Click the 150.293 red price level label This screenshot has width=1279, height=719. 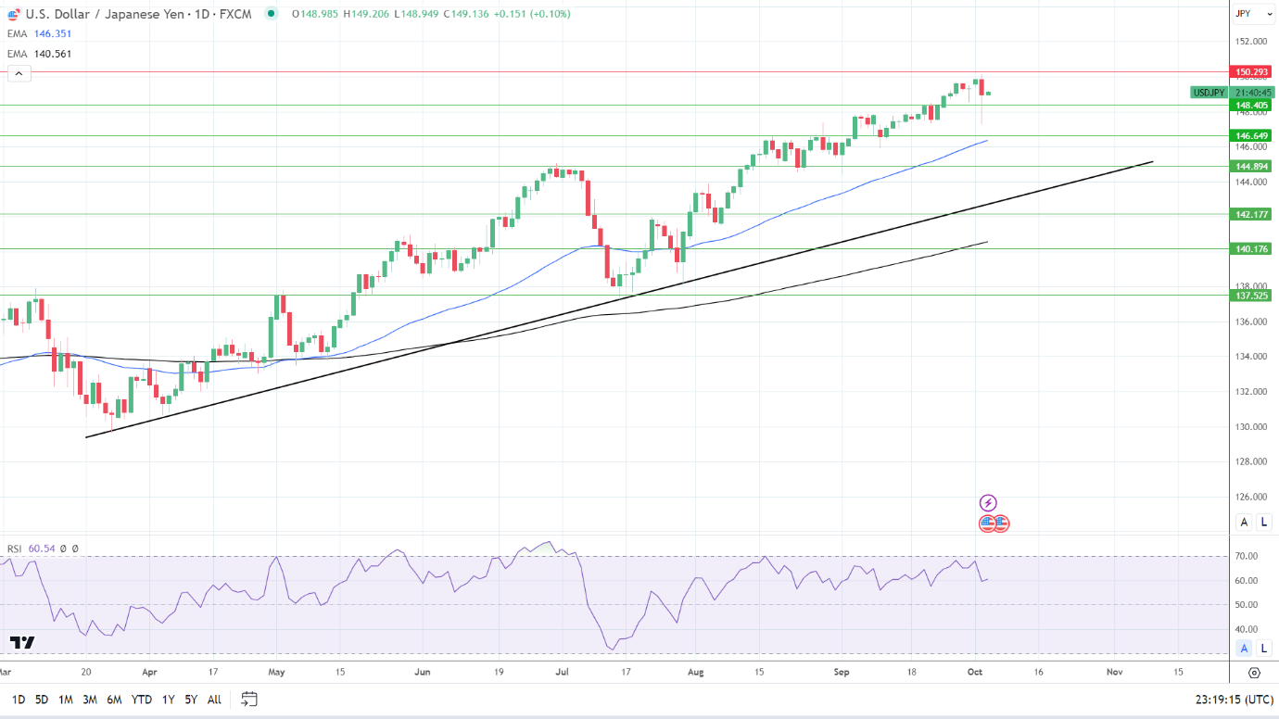(1249, 71)
